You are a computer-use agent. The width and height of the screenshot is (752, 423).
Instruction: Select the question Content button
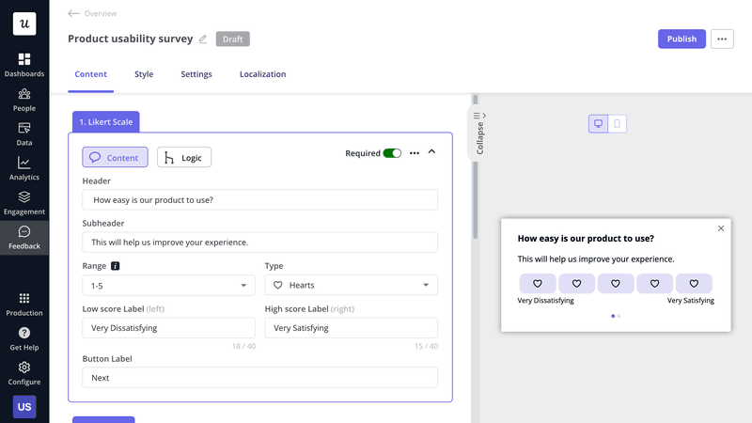[115, 157]
